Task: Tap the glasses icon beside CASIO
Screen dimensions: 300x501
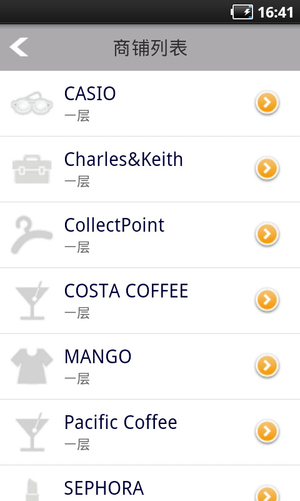Action: point(32,103)
